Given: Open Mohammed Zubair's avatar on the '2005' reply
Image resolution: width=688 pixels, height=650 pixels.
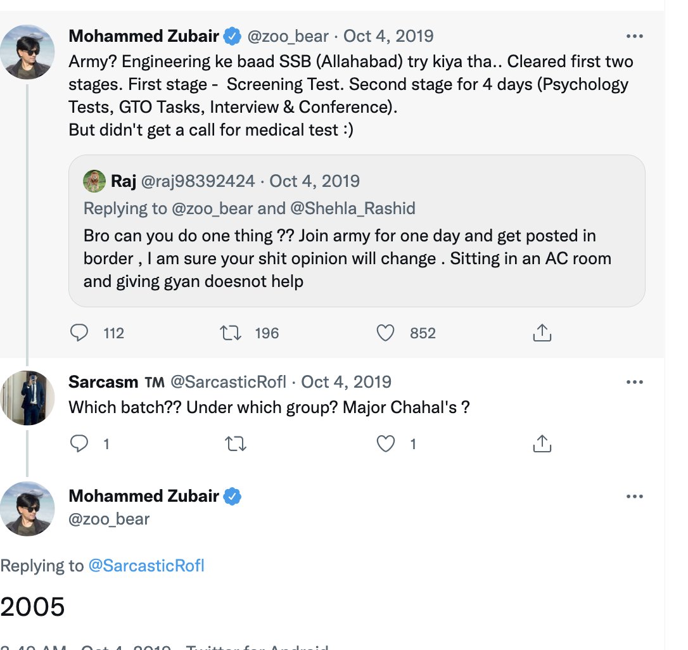Looking at the screenshot, I should pos(27,509).
